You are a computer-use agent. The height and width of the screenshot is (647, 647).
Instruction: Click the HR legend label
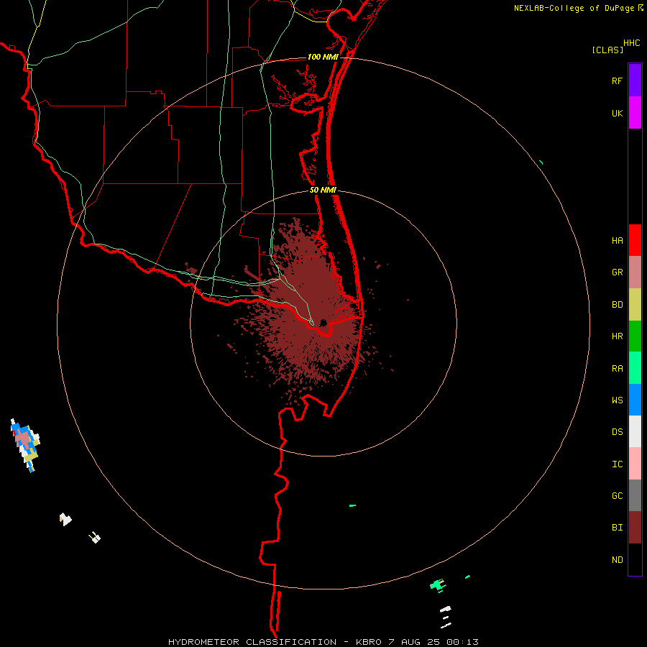[x=617, y=336]
